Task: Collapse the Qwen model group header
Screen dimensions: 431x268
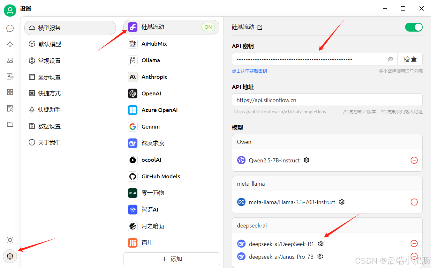Action: [x=327, y=142]
